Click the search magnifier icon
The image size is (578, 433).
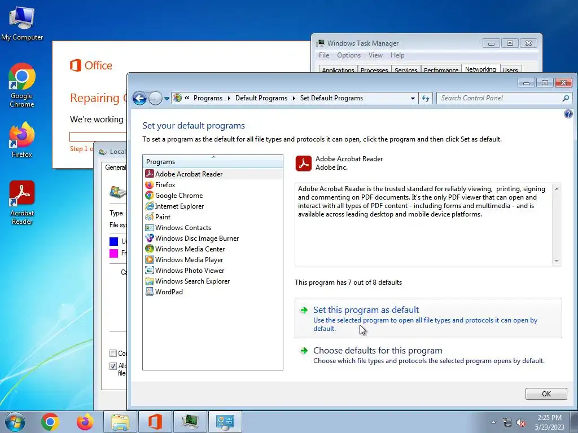pyautogui.click(x=566, y=98)
